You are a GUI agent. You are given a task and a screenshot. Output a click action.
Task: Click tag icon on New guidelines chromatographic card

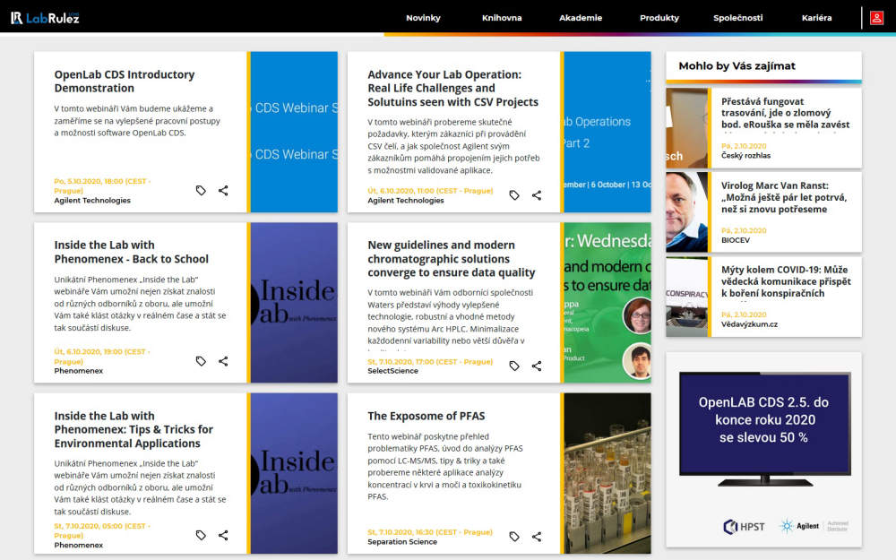tap(514, 366)
